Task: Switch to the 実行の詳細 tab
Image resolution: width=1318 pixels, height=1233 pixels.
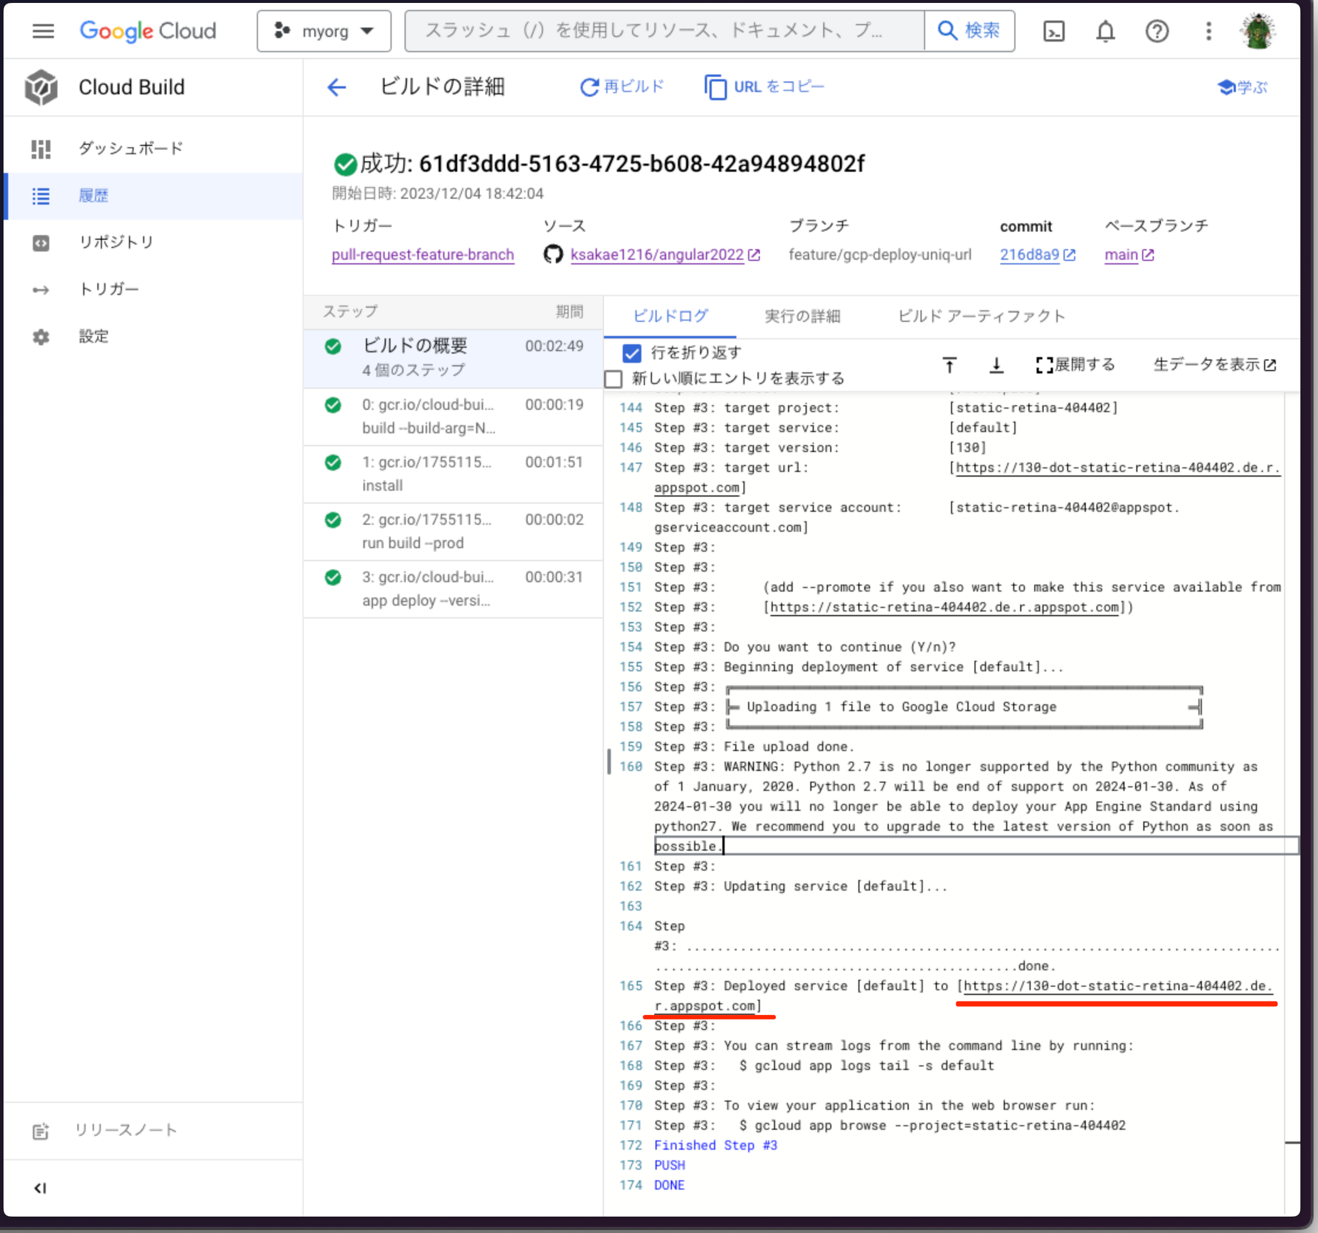Action: coord(802,316)
